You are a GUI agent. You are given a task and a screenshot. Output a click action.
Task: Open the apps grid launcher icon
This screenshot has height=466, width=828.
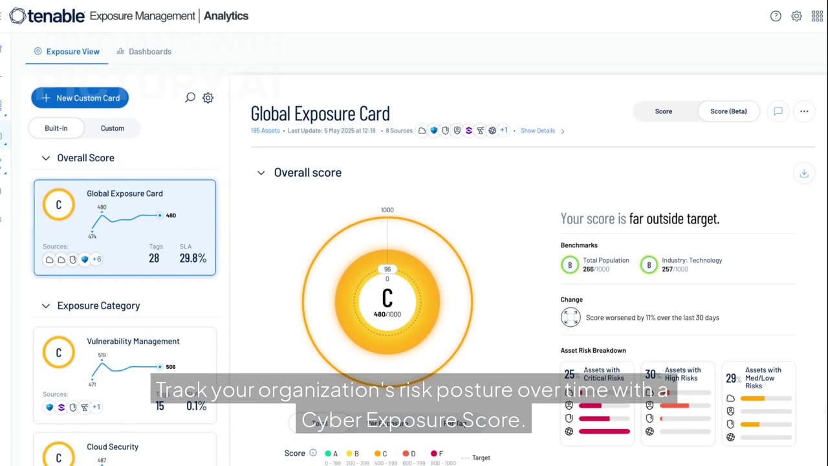(x=817, y=16)
